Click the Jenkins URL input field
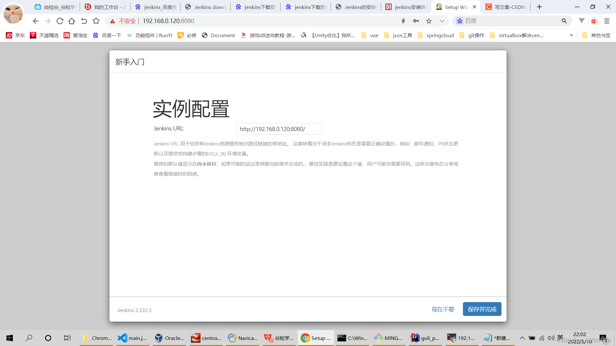616x346 pixels. (x=279, y=129)
